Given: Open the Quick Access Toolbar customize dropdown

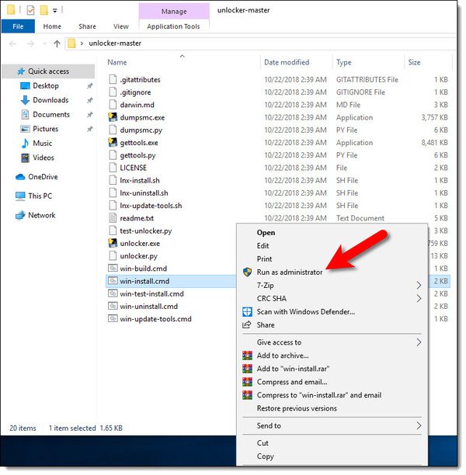Looking at the screenshot, I should (x=55, y=11).
